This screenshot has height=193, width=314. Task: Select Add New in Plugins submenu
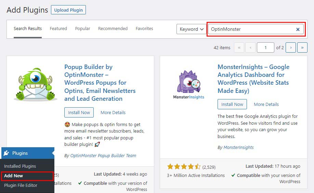[13, 176]
